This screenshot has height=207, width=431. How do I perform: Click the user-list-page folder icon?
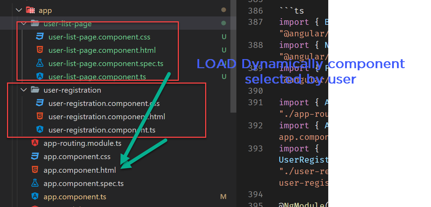(x=35, y=24)
